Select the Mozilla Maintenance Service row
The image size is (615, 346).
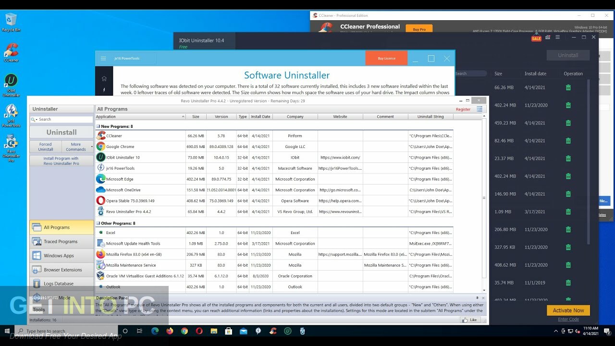click(x=274, y=265)
